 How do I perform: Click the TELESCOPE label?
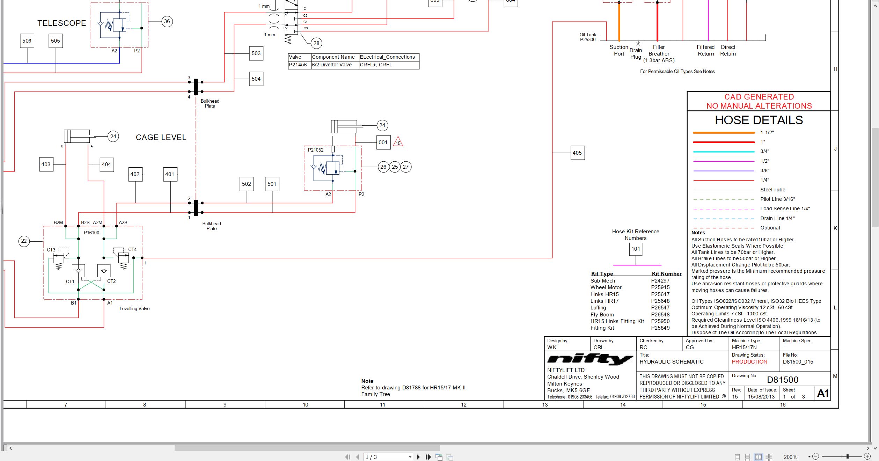click(61, 23)
